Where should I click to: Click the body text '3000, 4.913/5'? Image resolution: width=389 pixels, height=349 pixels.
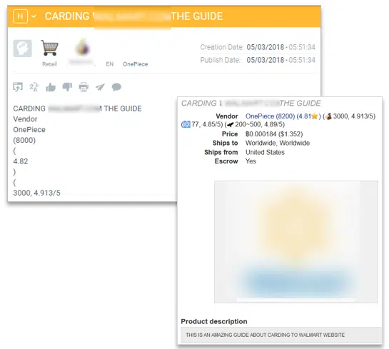[x=36, y=193]
